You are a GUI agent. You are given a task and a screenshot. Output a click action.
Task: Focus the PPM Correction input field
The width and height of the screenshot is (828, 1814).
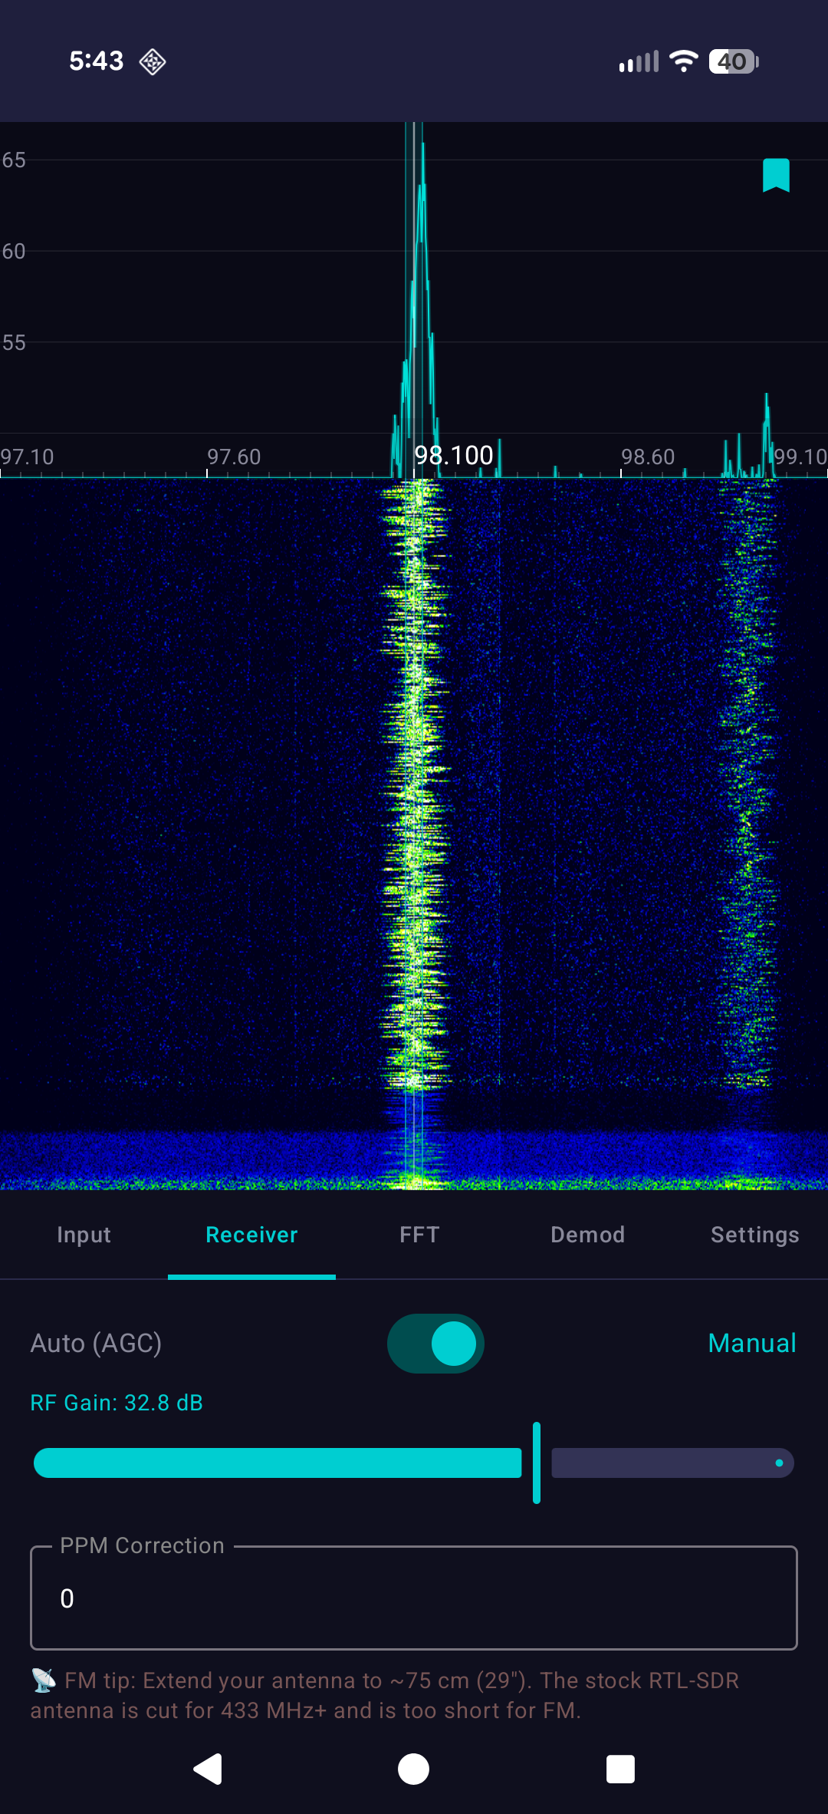414,1598
